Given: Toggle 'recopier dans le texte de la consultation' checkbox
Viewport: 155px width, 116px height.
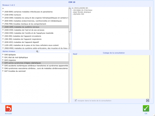Looking at the screenshot, I should 76,100.
